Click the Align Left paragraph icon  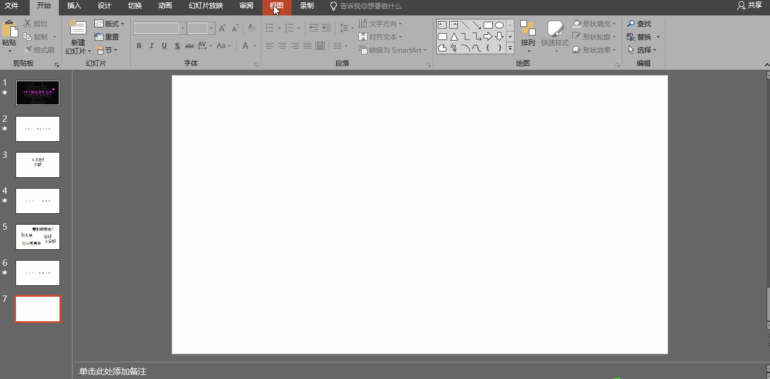[270, 46]
